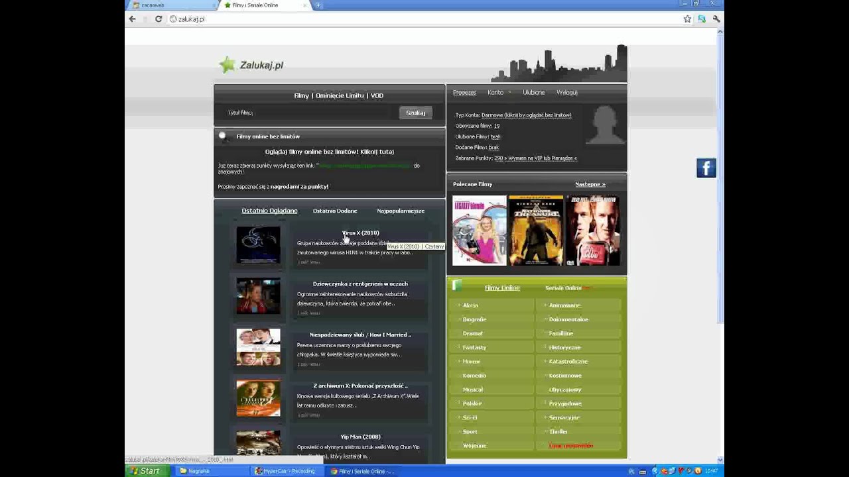Open a new browser tab
Viewport: 849px width, 477px height.
318,5
